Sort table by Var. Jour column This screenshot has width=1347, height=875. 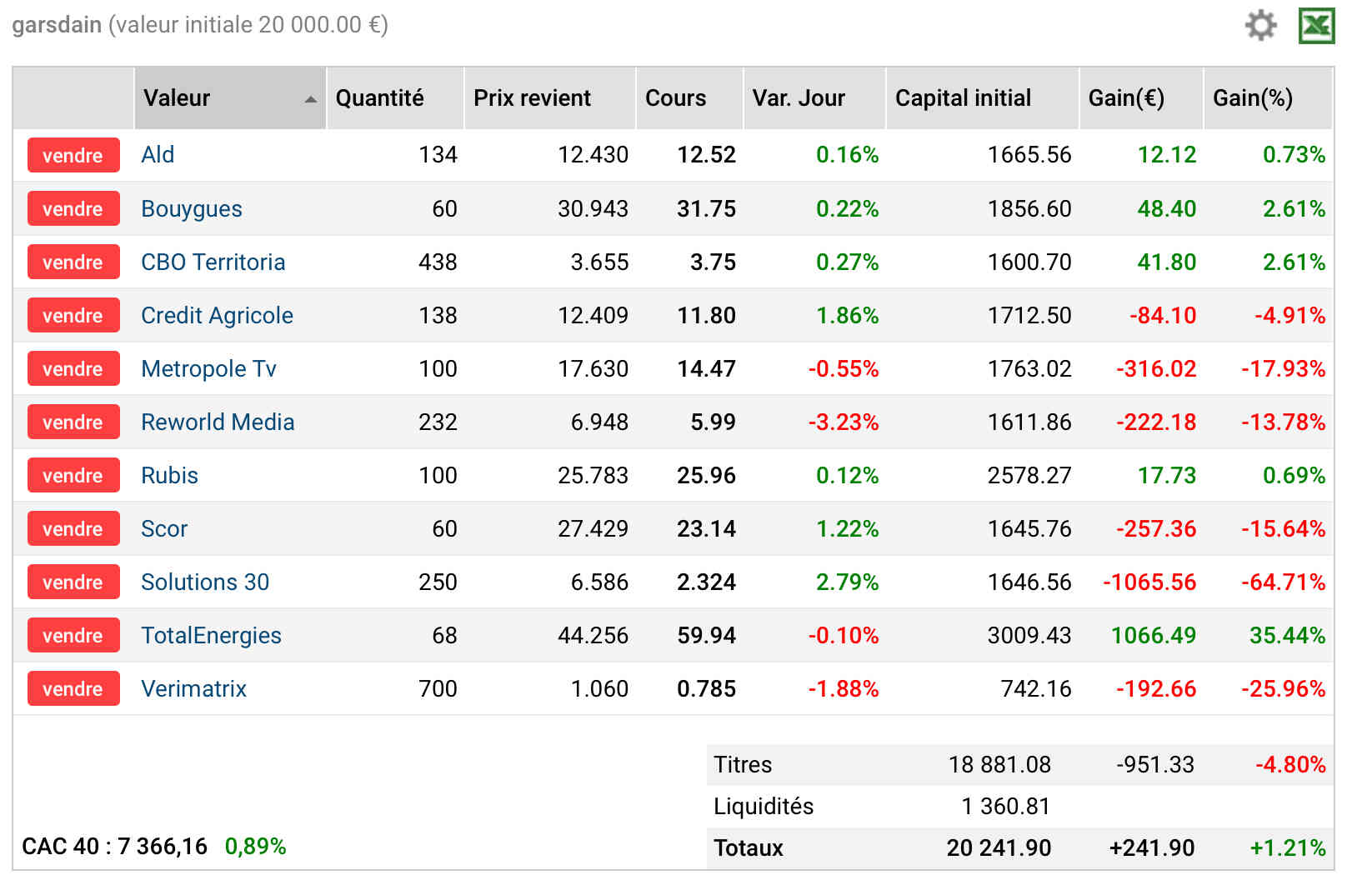pyautogui.click(x=814, y=98)
